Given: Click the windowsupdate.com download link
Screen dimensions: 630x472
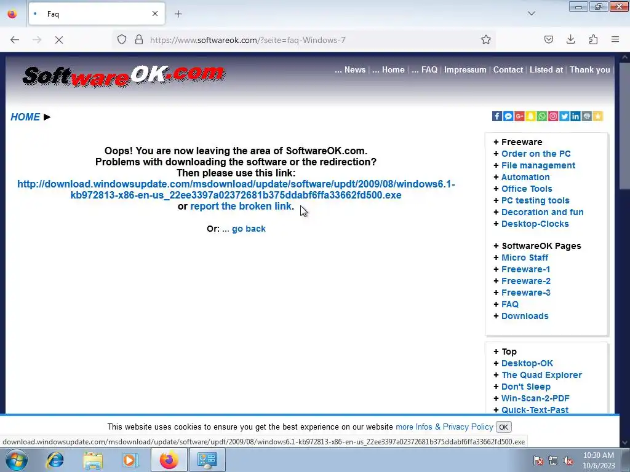Looking at the screenshot, I should [236, 190].
